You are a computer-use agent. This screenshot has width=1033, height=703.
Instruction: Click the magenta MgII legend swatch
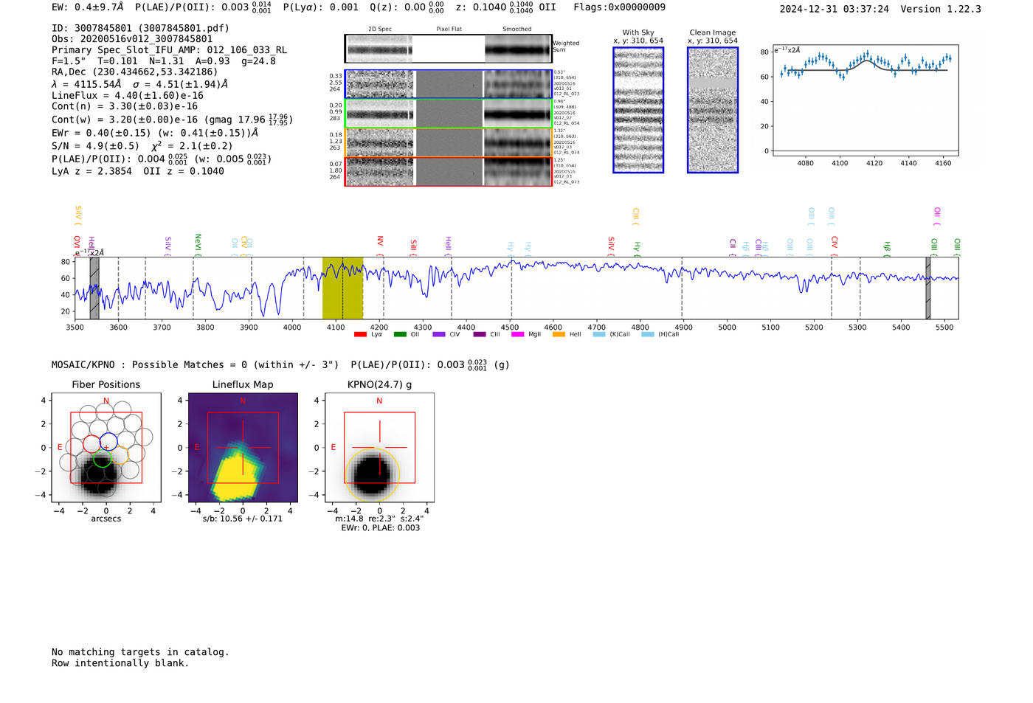coord(517,335)
